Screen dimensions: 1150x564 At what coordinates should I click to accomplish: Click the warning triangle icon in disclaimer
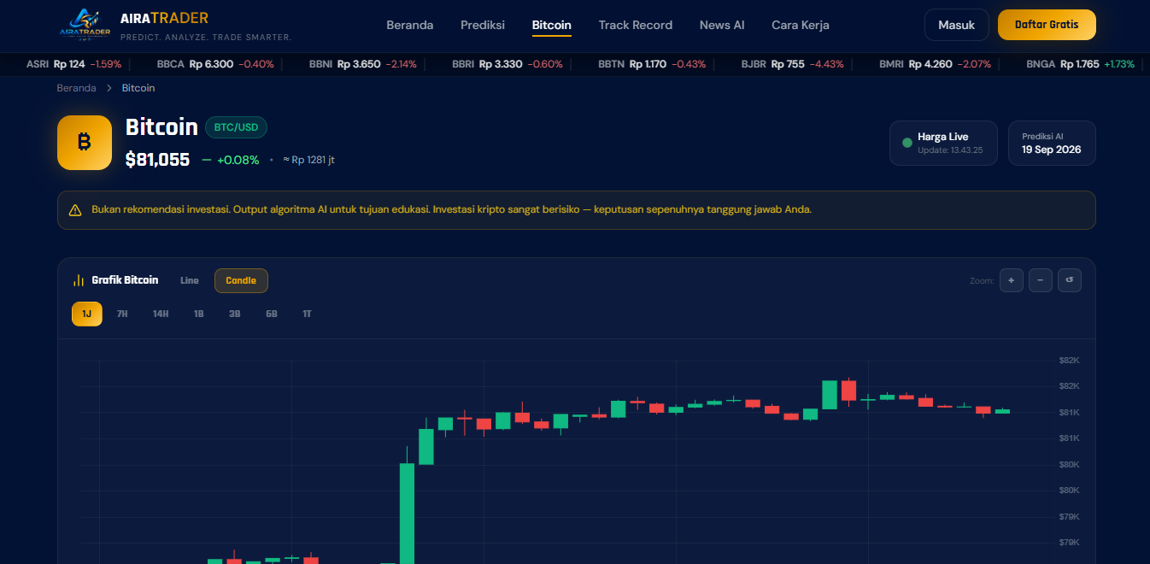click(x=75, y=210)
